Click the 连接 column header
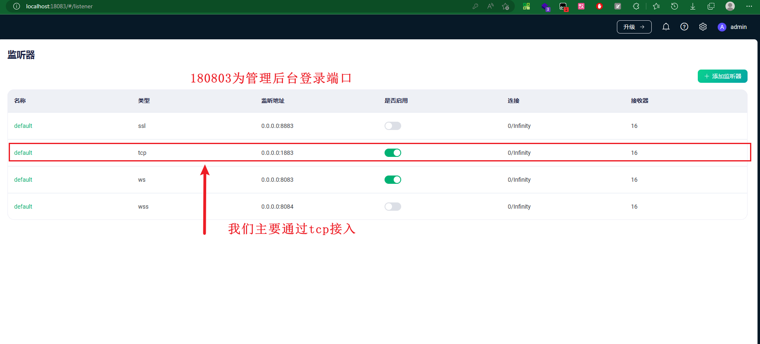This screenshot has height=344, width=760. click(514, 101)
